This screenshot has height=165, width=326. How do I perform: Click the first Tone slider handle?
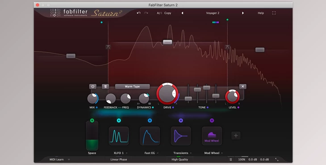[x=188, y=99]
